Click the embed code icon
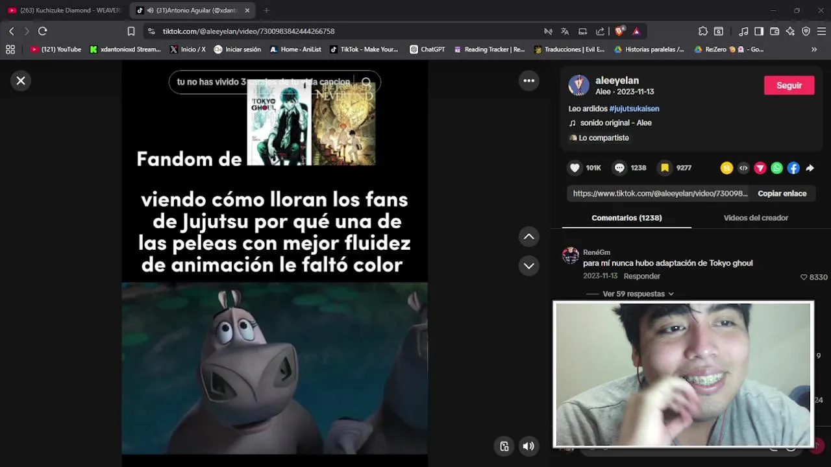Image resolution: width=831 pixels, height=467 pixels. click(743, 168)
